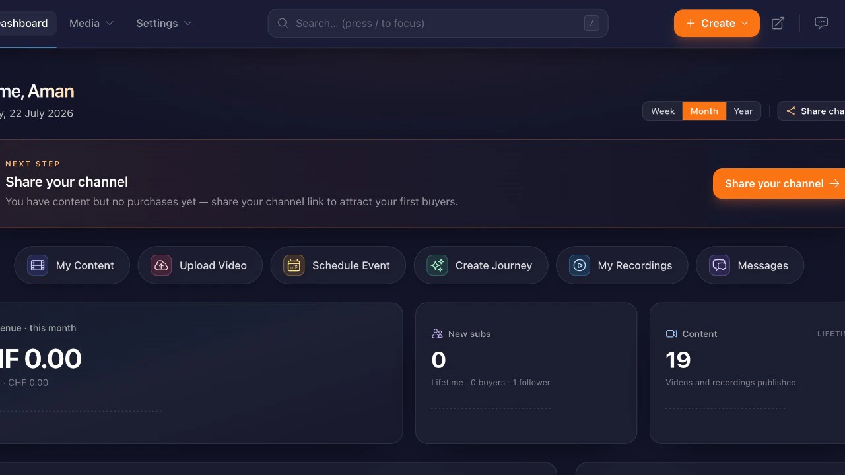Expand the Settings menu dropdown
This screenshot has height=475, width=845.
[164, 23]
